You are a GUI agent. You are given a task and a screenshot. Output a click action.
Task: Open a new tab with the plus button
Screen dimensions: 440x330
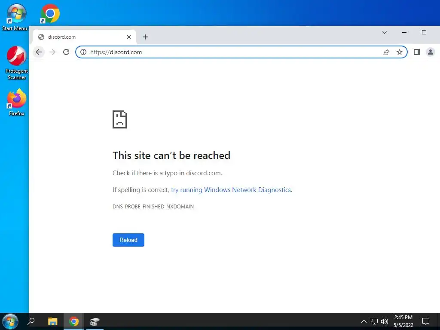tap(145, 37)
